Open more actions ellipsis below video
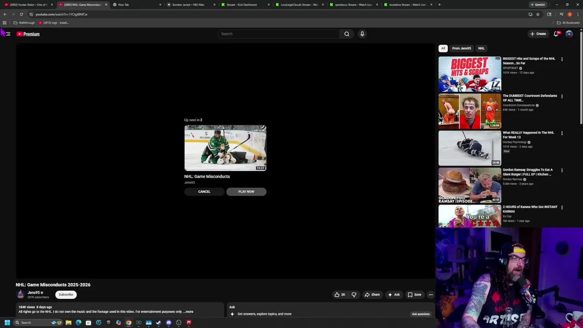This screenshot has height=328, width=583. [x=430, y=295]
